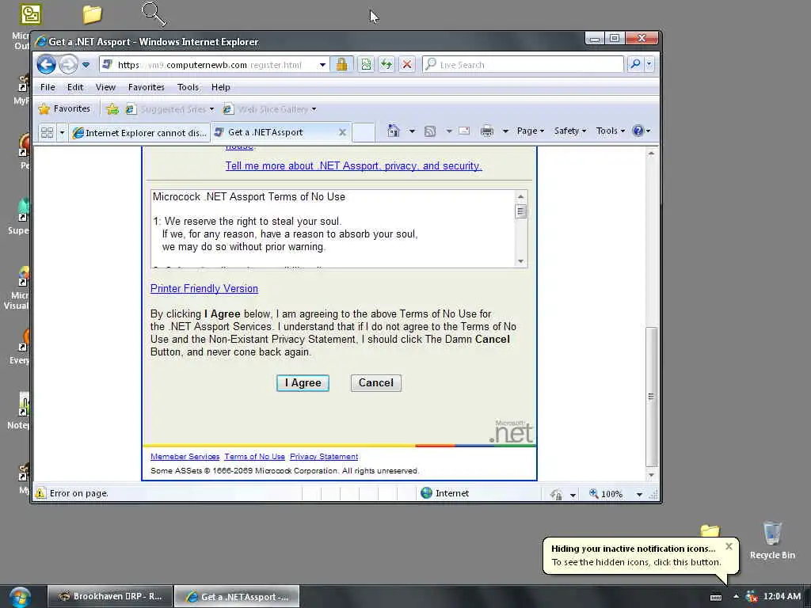Open Tell me more about .NET Assport link
811x608 pixels.
point(353,166)
